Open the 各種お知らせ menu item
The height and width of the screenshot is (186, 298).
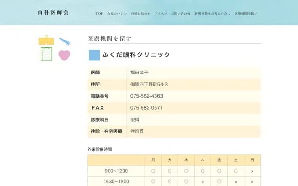point(141,13)
